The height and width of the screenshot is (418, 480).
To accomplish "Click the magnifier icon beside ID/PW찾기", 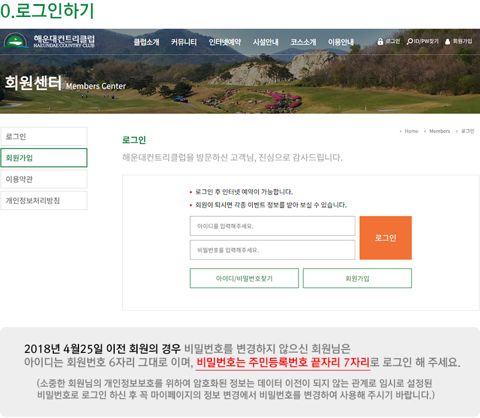I will [410, 42].
